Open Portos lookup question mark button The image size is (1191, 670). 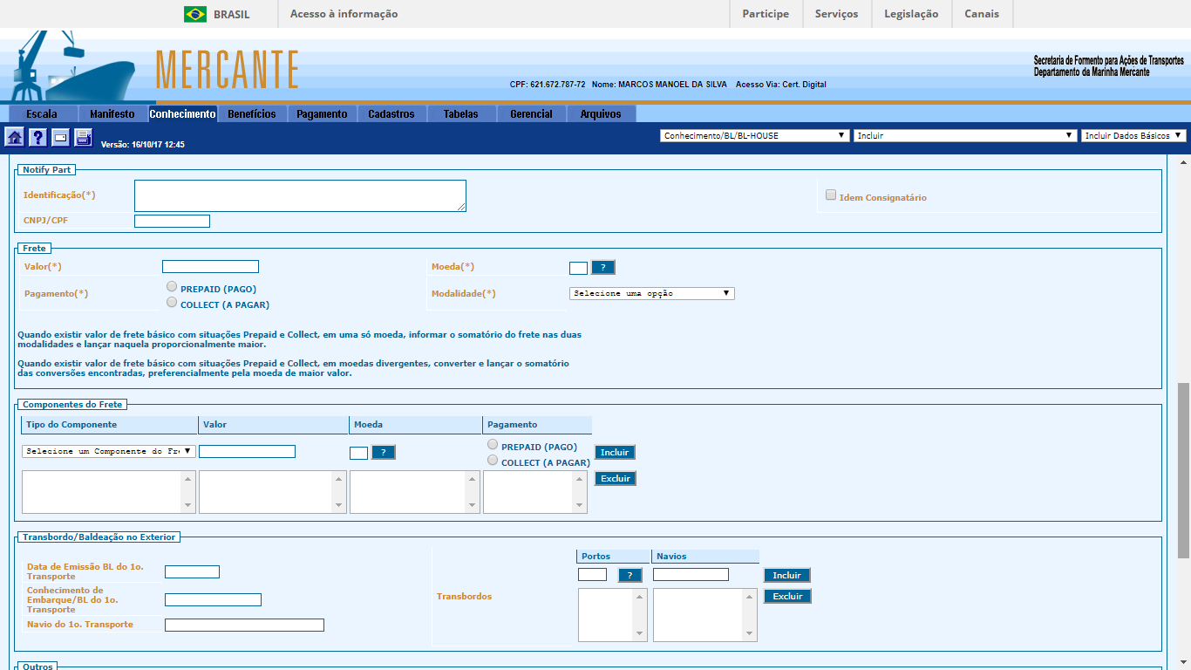point(630,575)
